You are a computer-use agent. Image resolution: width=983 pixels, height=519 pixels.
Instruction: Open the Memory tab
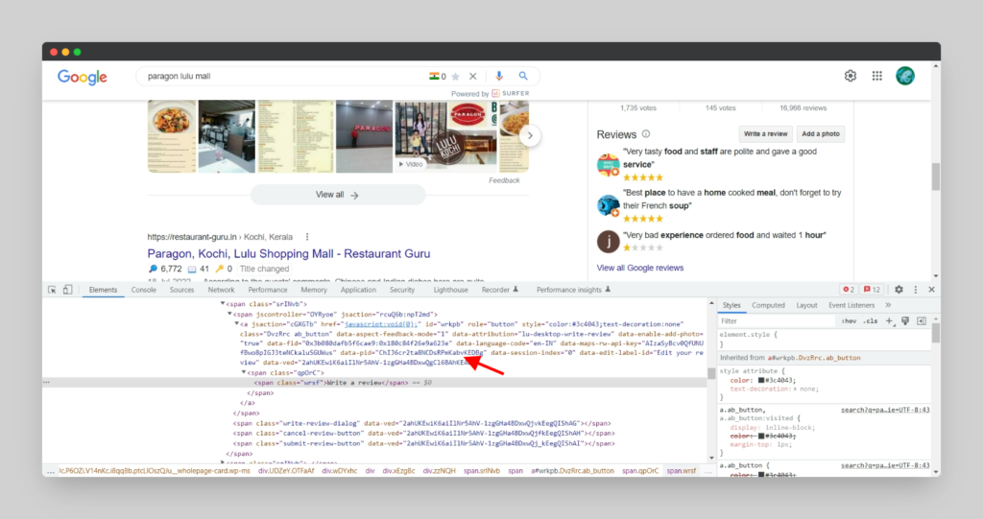[x=314, y=290]
